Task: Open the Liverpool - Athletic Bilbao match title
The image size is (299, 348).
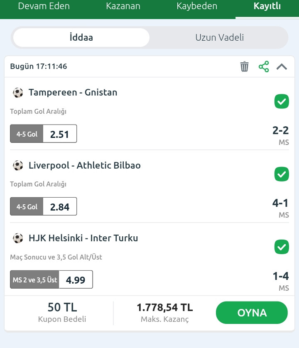Action: [x=85, y=165]
